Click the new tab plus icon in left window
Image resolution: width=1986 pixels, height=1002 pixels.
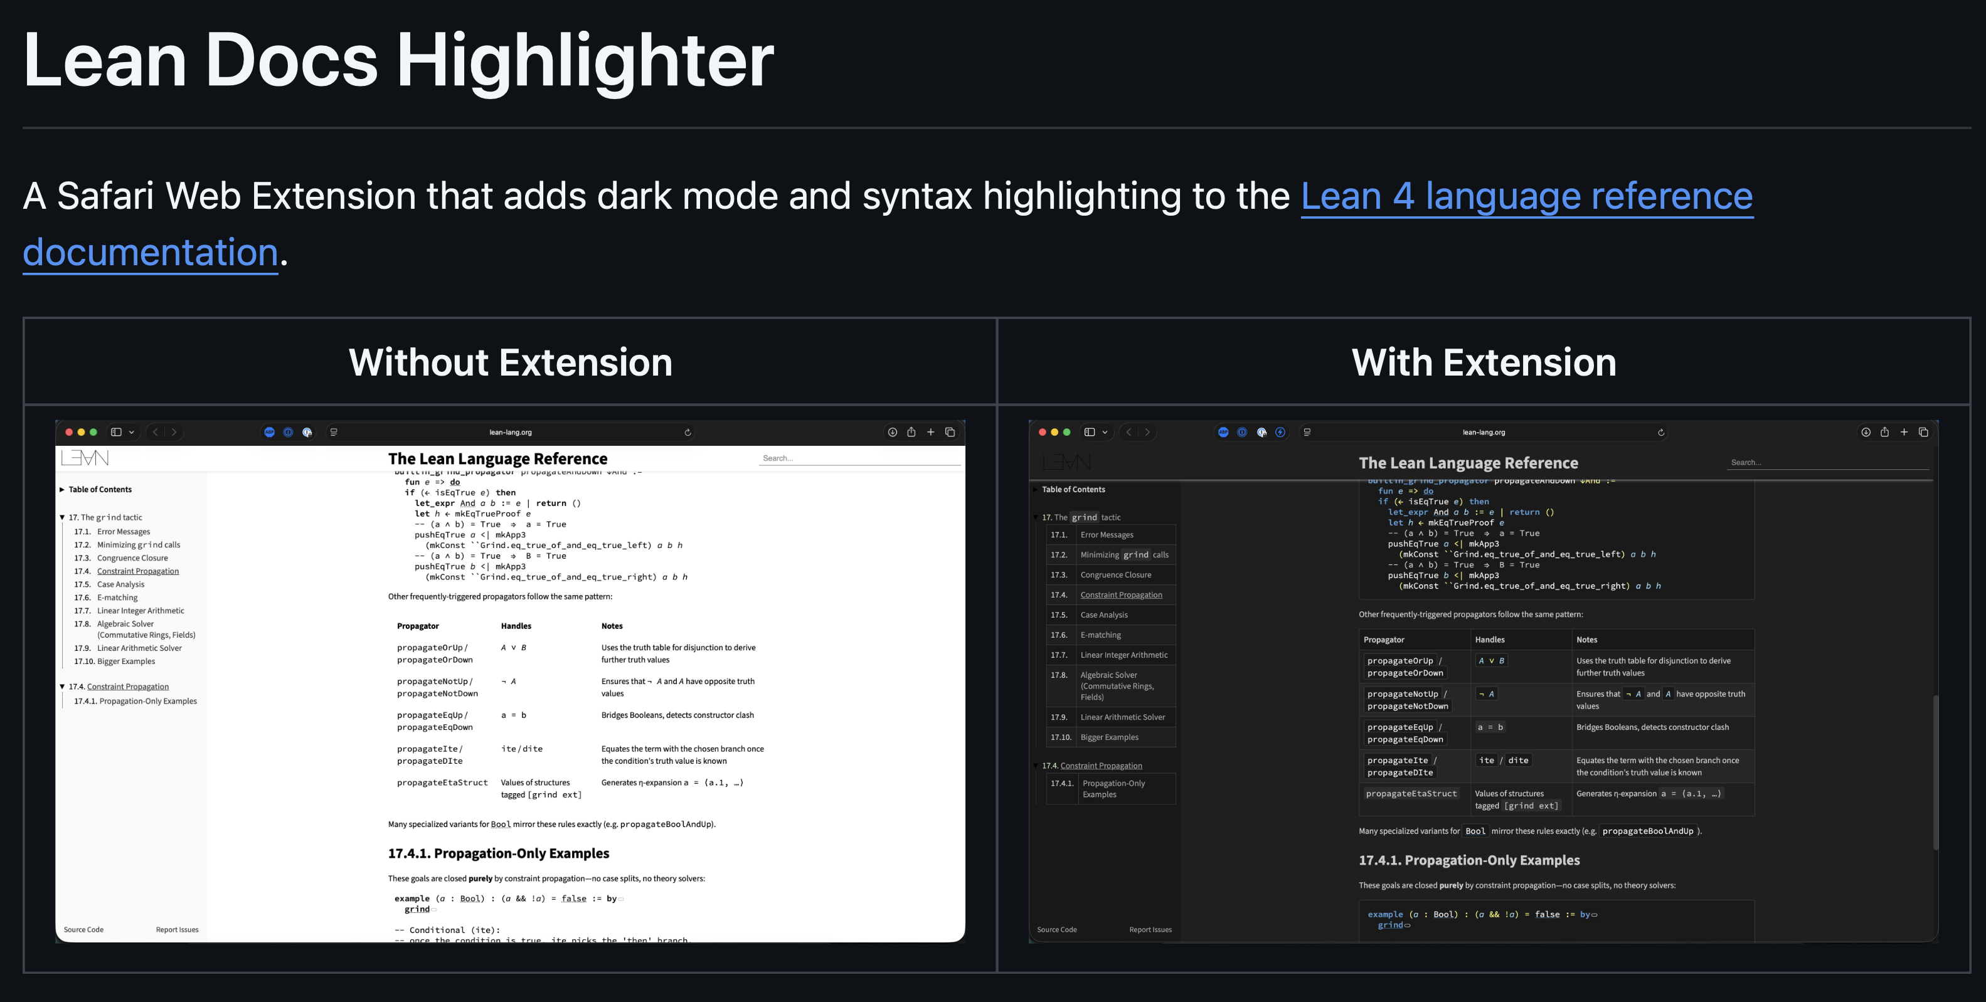[x=930, y=433]
